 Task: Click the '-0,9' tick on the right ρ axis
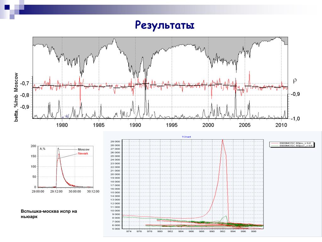(x=296, y=94)
